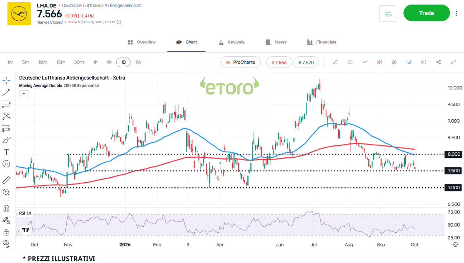Image resolution: width=464 pixels, height=263 pixels.
Task: Click the 8.000 price level label
Action: click(x=454, y=154)
